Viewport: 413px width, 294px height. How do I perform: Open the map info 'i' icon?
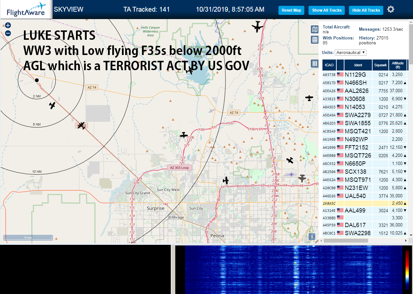click(x=312, y=236)
